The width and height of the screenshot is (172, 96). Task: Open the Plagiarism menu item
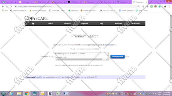click(x=84, y=24)
